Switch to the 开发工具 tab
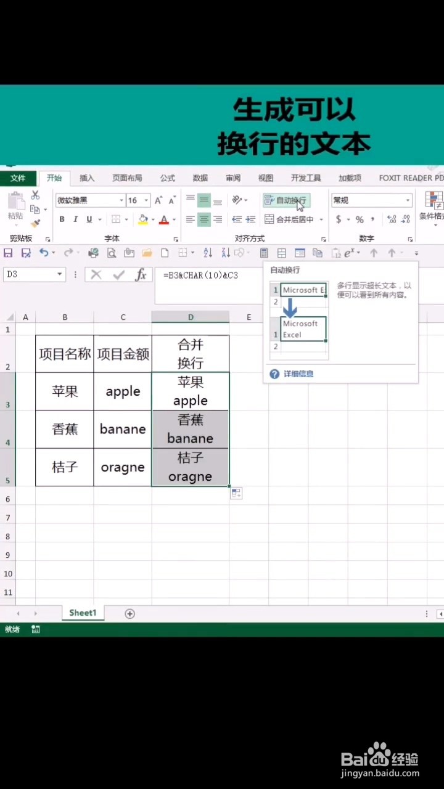Image resolution: width=444 pixels, height=789 pixels. (x=306, y=178)
